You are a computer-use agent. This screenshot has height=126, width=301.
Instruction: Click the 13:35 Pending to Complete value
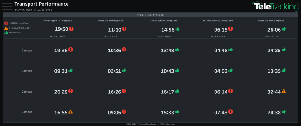(x=274, y=71)
